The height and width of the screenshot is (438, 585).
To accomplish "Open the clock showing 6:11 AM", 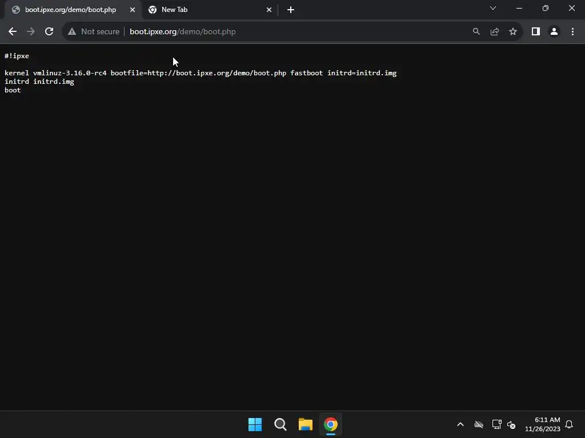I will click(x=543, y=424).
